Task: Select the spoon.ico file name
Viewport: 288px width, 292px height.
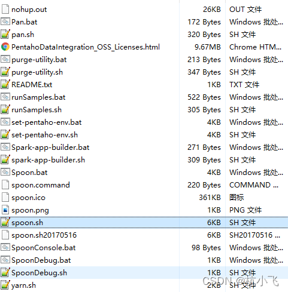Action: (x=28, y=198)
